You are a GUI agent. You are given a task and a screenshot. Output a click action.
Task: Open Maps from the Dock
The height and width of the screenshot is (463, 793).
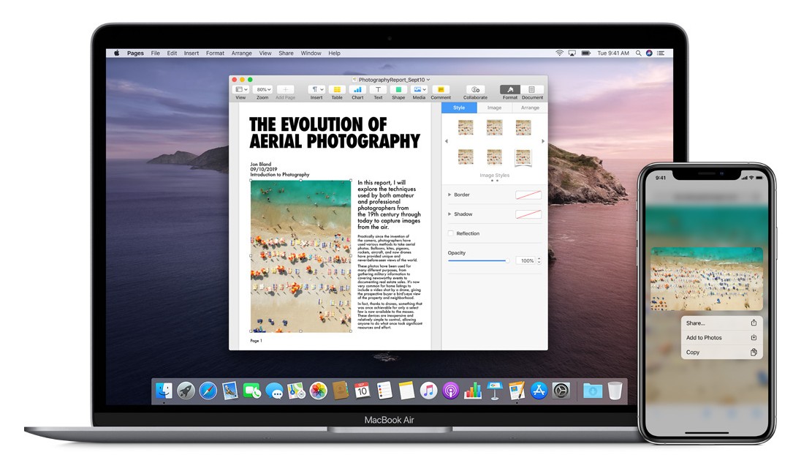click(x=296, y=391)
